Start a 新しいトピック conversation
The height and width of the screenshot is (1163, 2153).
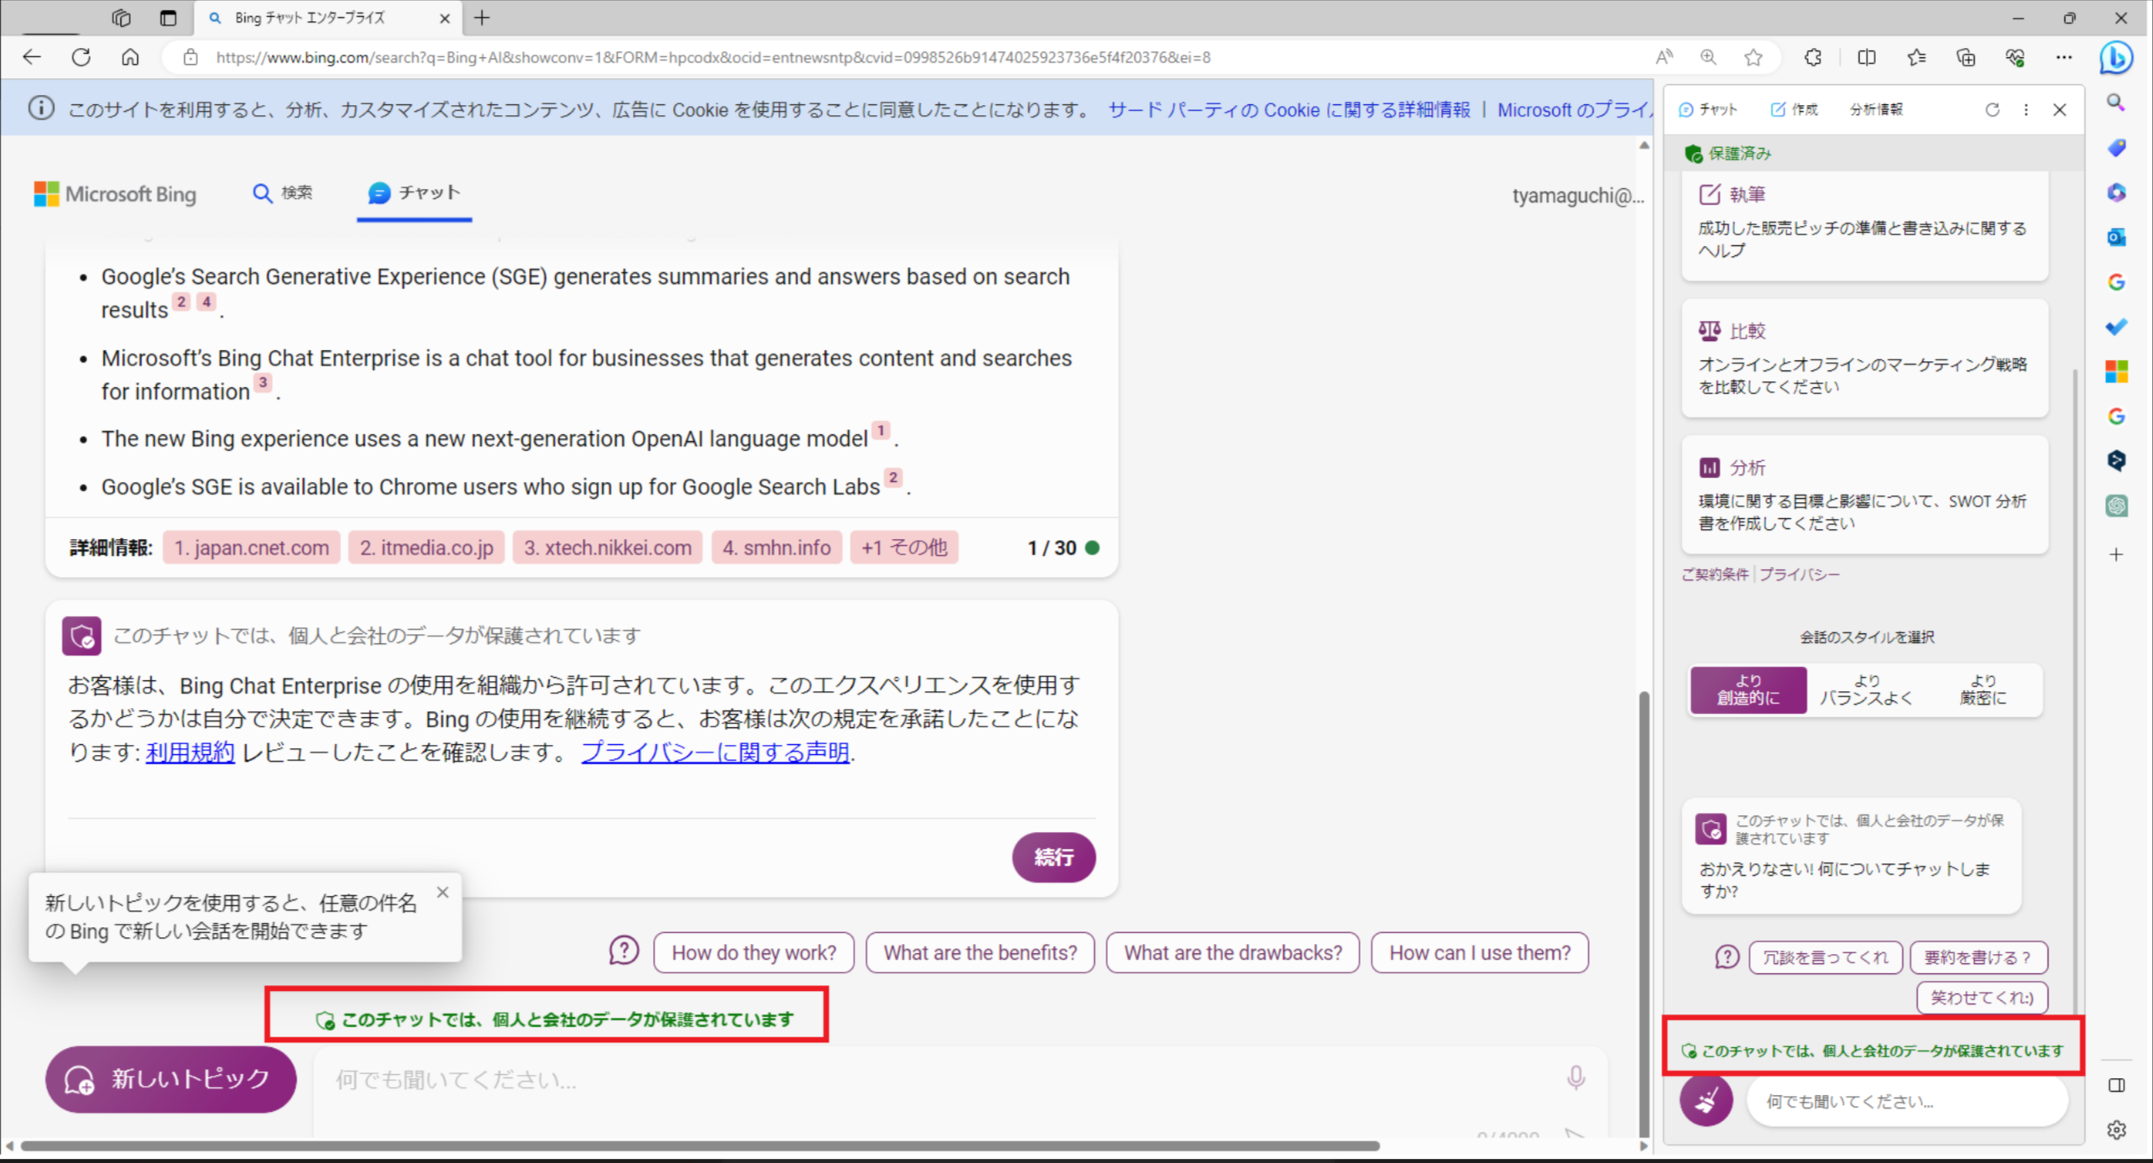[x=171, y=1079]
